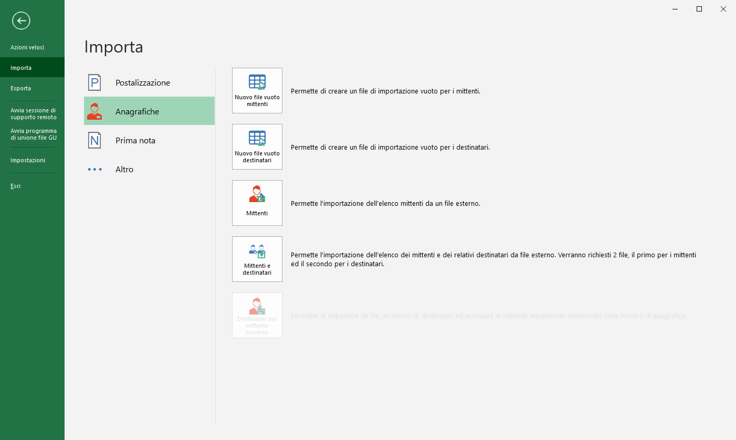
Task: Switch to the Postalizzazione category
Action: click(143, 83)
